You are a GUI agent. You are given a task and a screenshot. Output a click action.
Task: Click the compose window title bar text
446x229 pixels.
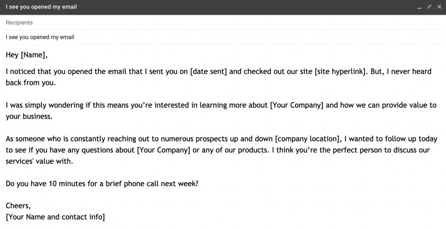[41, 7]
